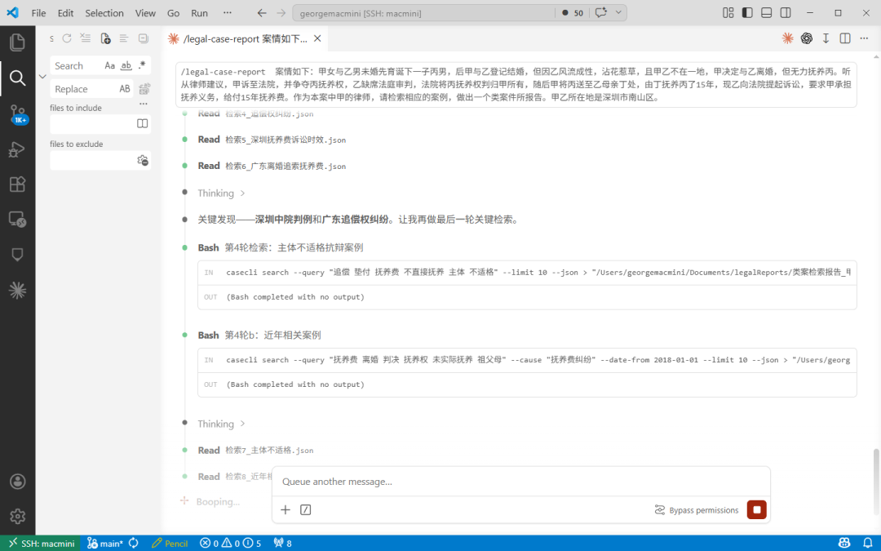Select the /legal-case-report tab
The width and height of the screenshot is (881, 551).
245,39
